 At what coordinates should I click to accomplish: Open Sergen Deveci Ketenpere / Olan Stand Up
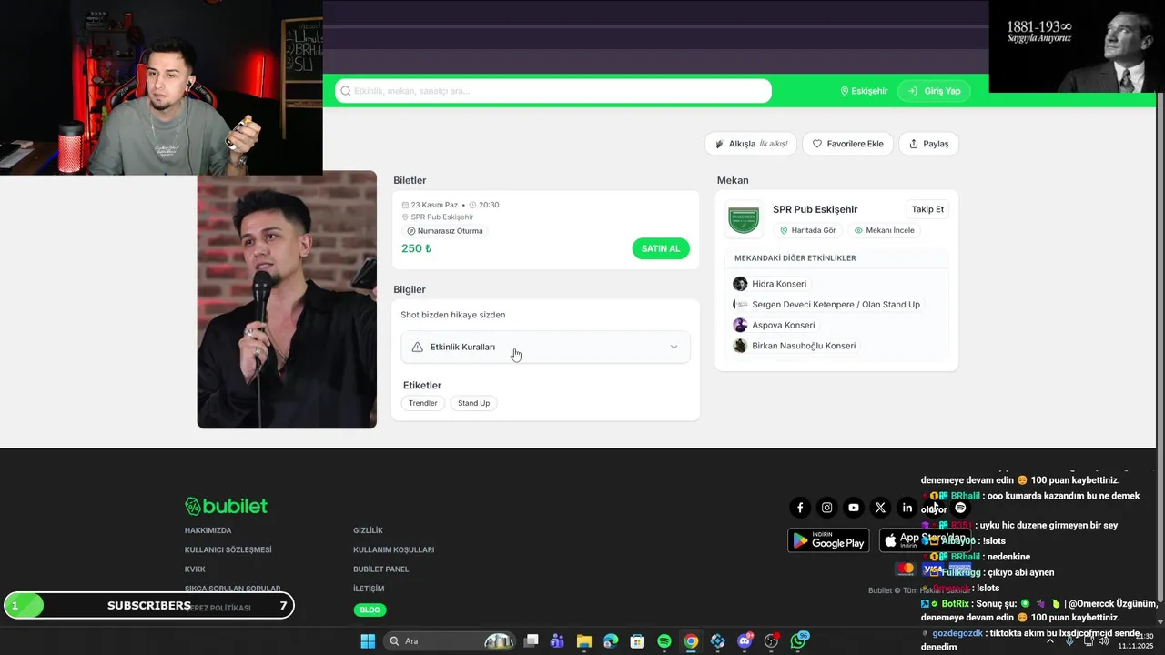pyautogui.click(x=827, y=305)
